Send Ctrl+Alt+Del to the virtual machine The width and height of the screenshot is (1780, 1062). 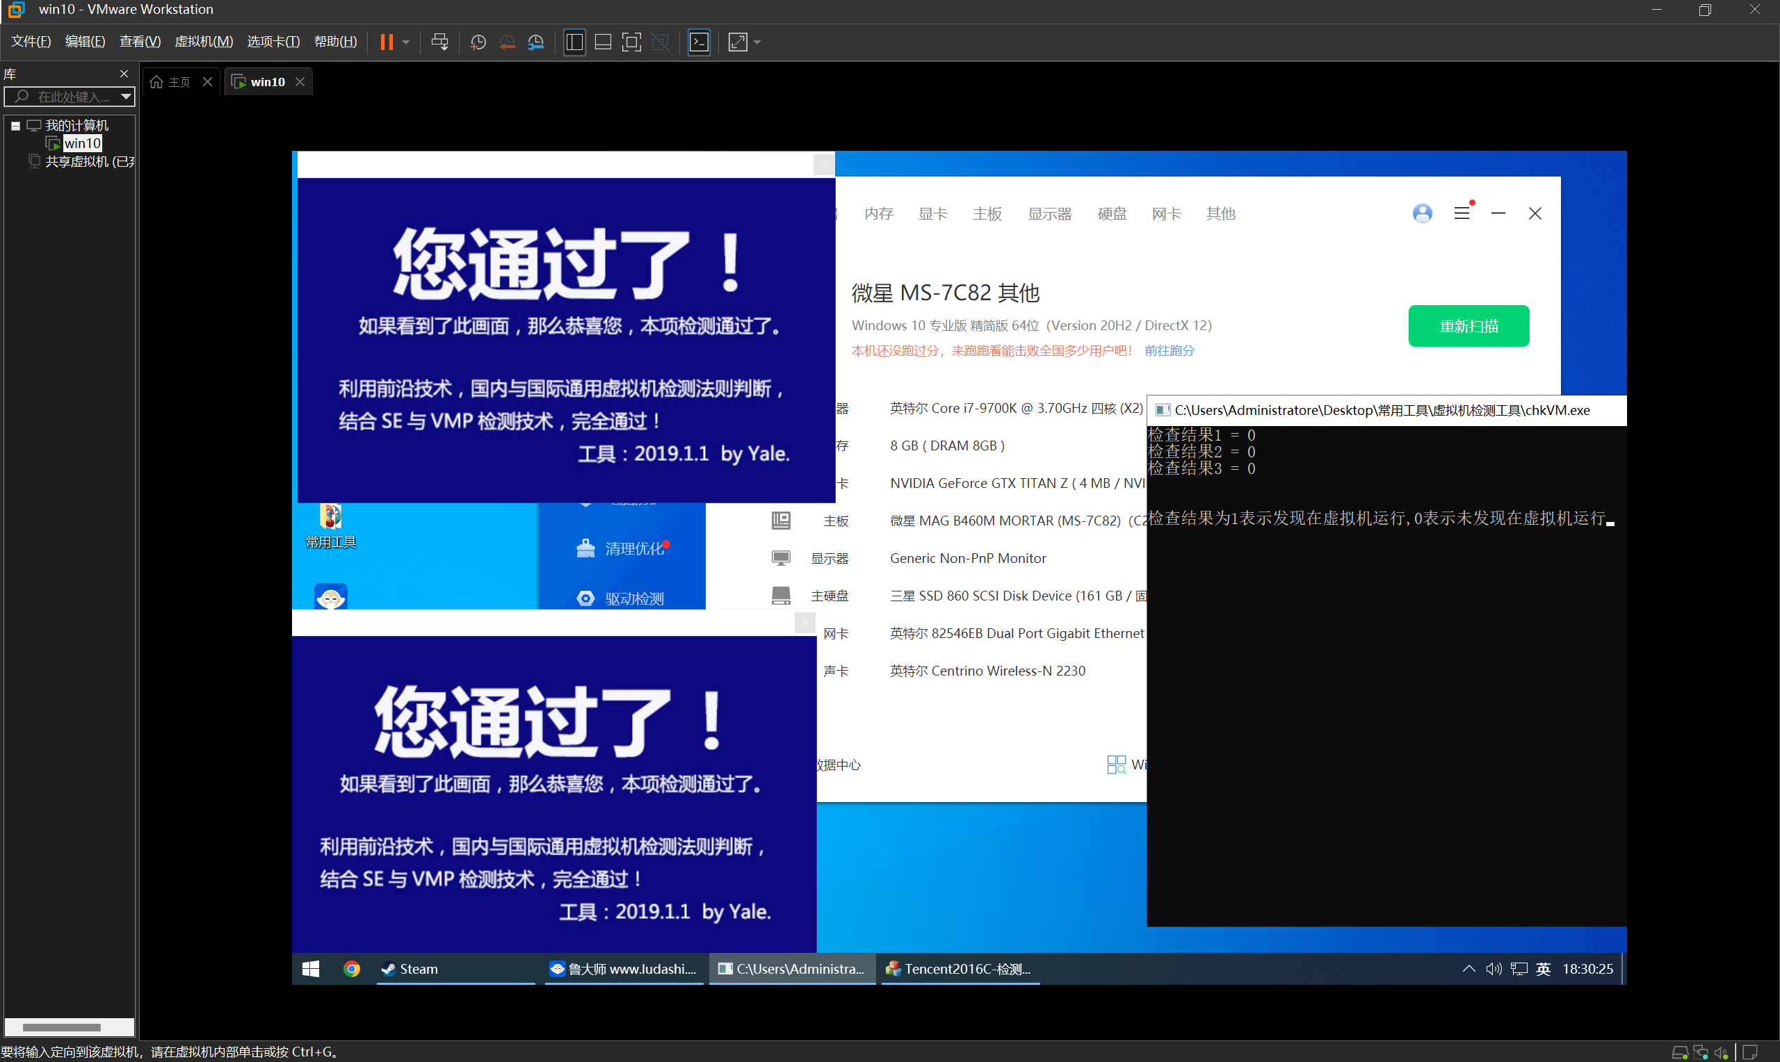(439, 42)
